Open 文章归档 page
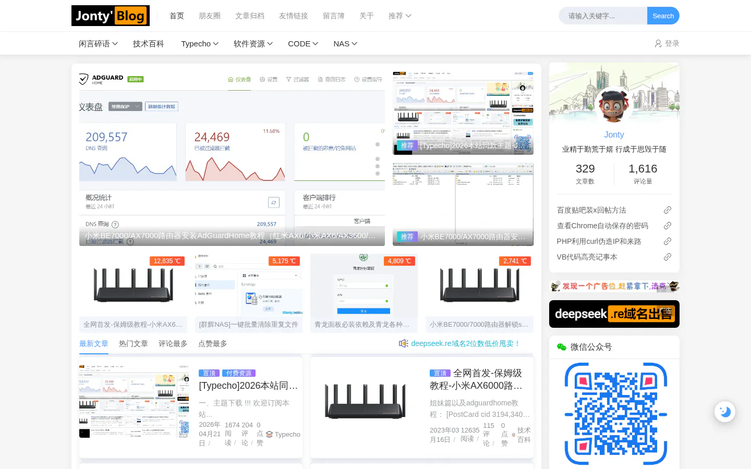751x469 pixels. coord(250,16)
